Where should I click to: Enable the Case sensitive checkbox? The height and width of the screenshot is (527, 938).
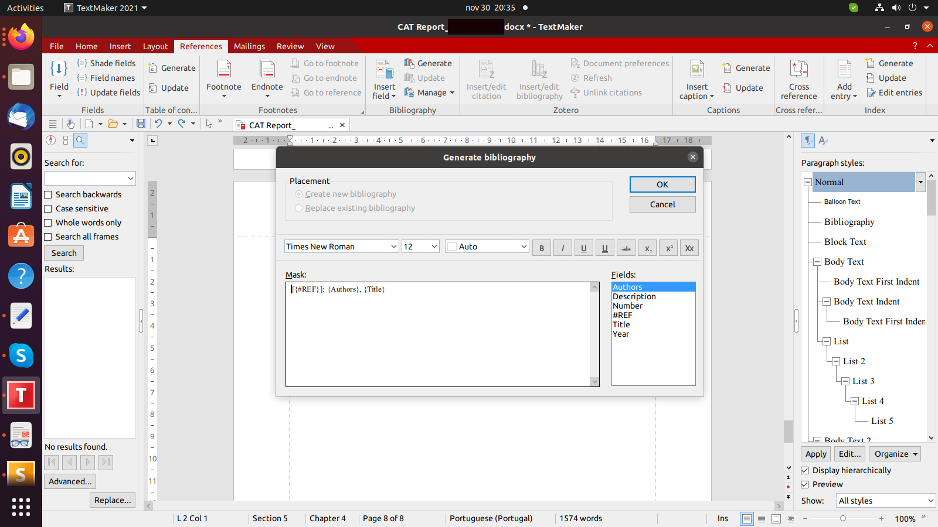(49, 209)
